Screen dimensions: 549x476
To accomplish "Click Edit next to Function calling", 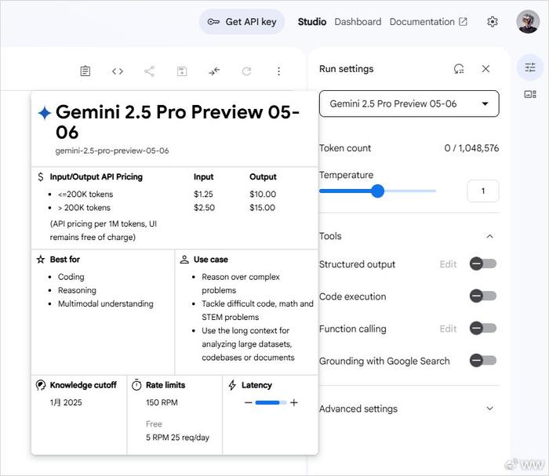I will tap(448, 329).
